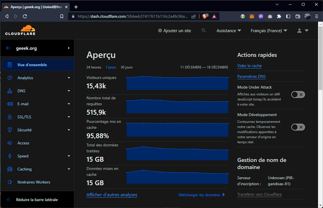Open the Assistance dropdown
This screenshot has height=208, width=323.
tap(229, 31)
